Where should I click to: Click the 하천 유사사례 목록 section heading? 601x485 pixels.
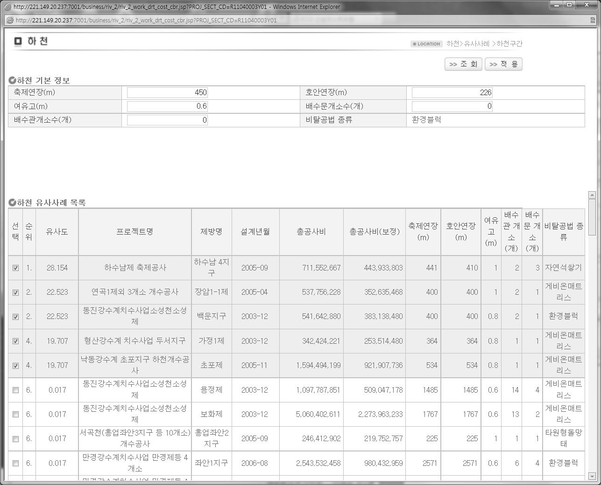[51, 203]
